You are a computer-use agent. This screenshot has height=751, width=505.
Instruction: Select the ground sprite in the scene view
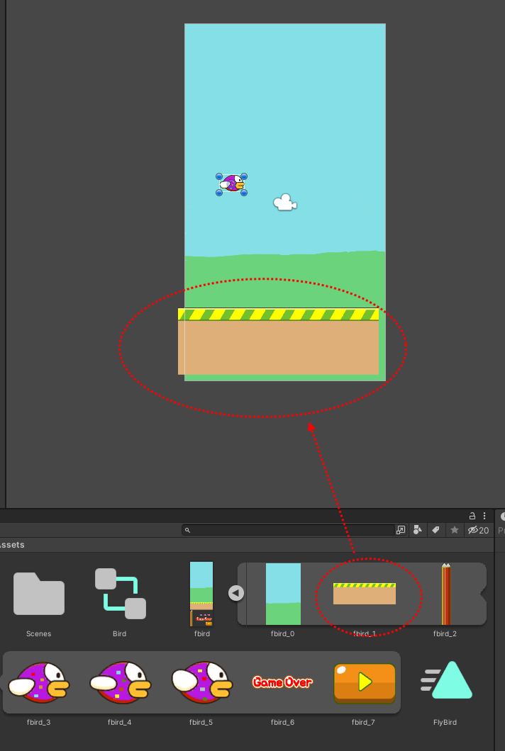click(278, 341)
